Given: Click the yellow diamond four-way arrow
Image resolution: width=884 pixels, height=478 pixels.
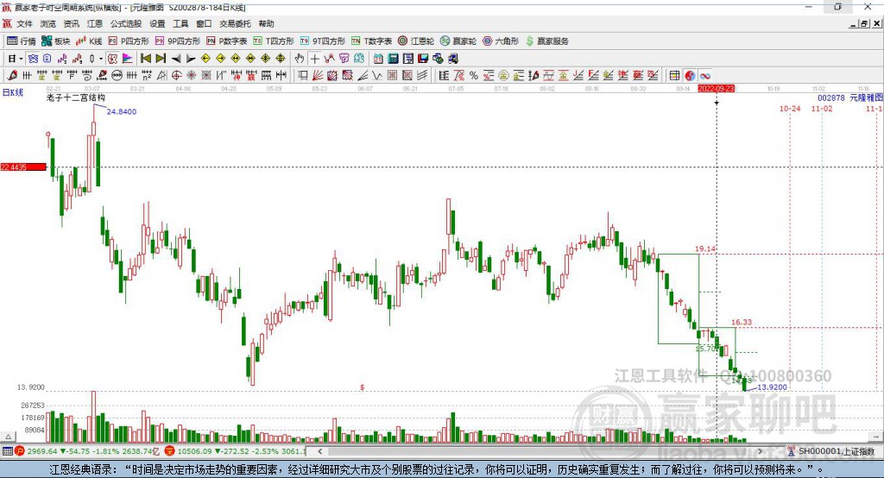Looking at the screenshot, I should point(266,59).
